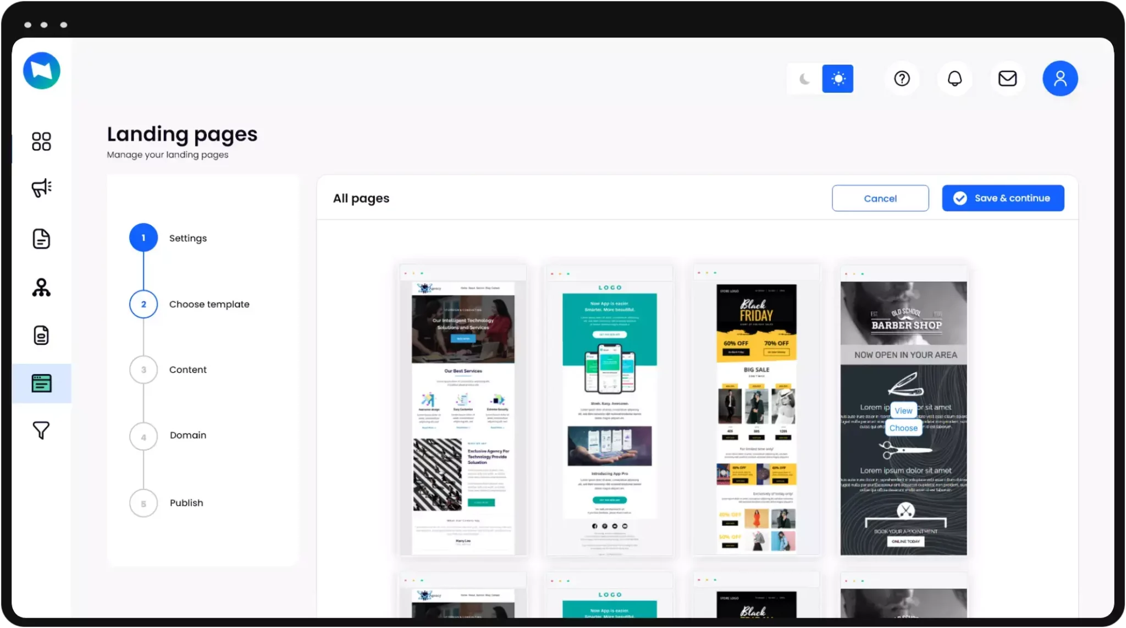The height and width of the screenshot is (628, 1126).
Task: Select the technology agency template thumbnail
Action: (463, 410)
